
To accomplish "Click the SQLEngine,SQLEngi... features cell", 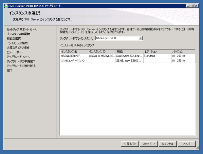I will [x=129, y=56].
